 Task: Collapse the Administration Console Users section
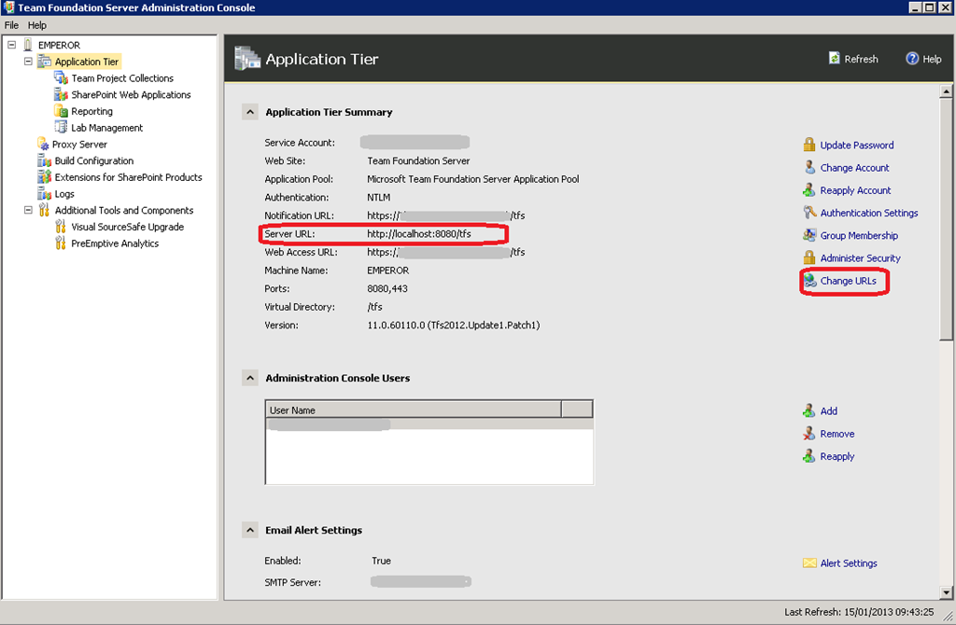pyautogui.click(x=250, y=378)
